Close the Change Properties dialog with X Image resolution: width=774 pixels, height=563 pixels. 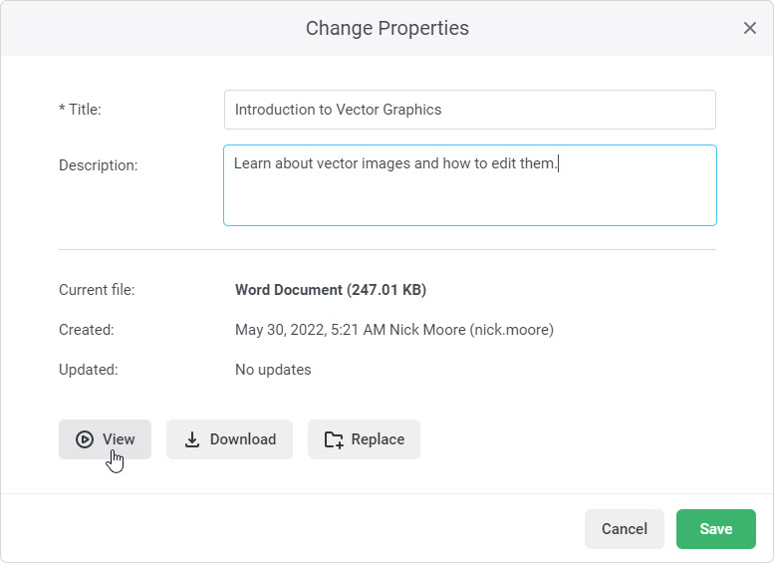(x=750, y=28)
